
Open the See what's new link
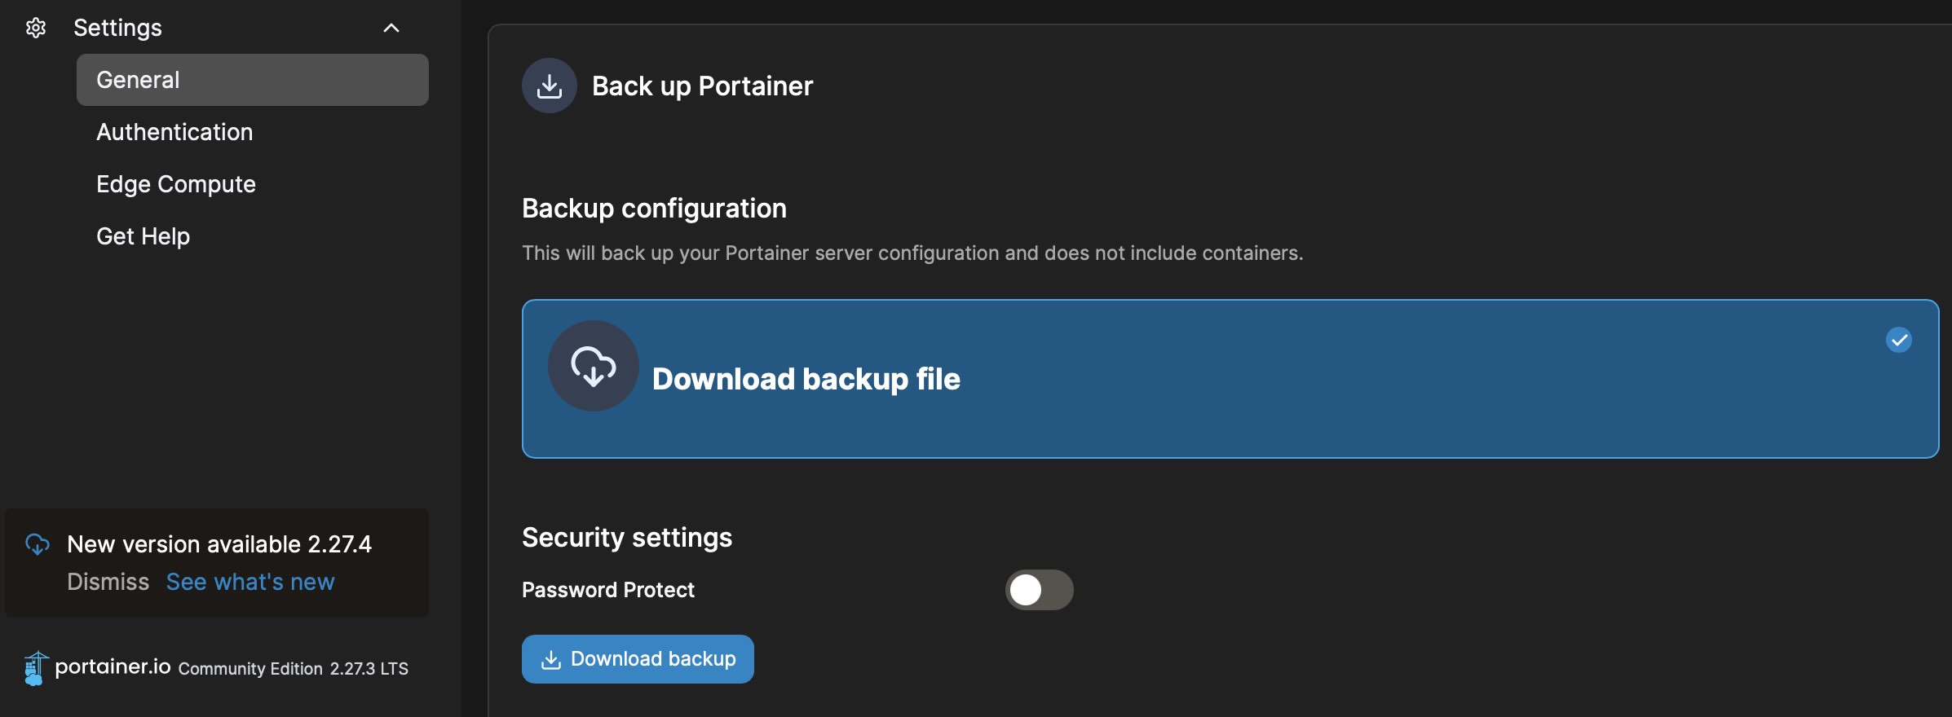[x=250, y=582]
